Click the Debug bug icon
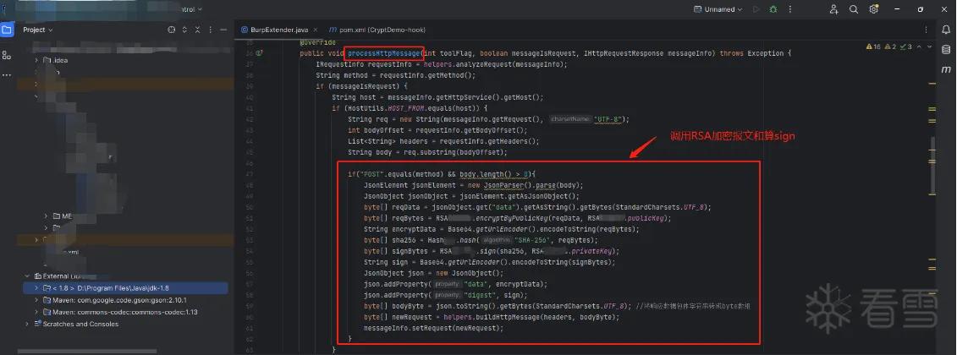Image resolution: width=957 pixels, height=355 pixels. (x=773, y=9)
